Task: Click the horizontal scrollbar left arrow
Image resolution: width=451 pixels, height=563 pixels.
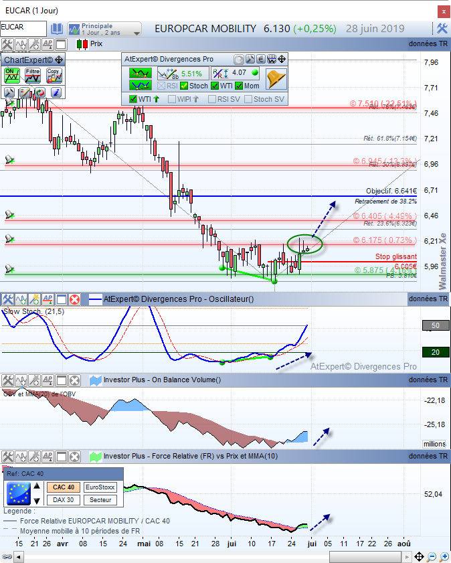Action: [x=19, y=557]
